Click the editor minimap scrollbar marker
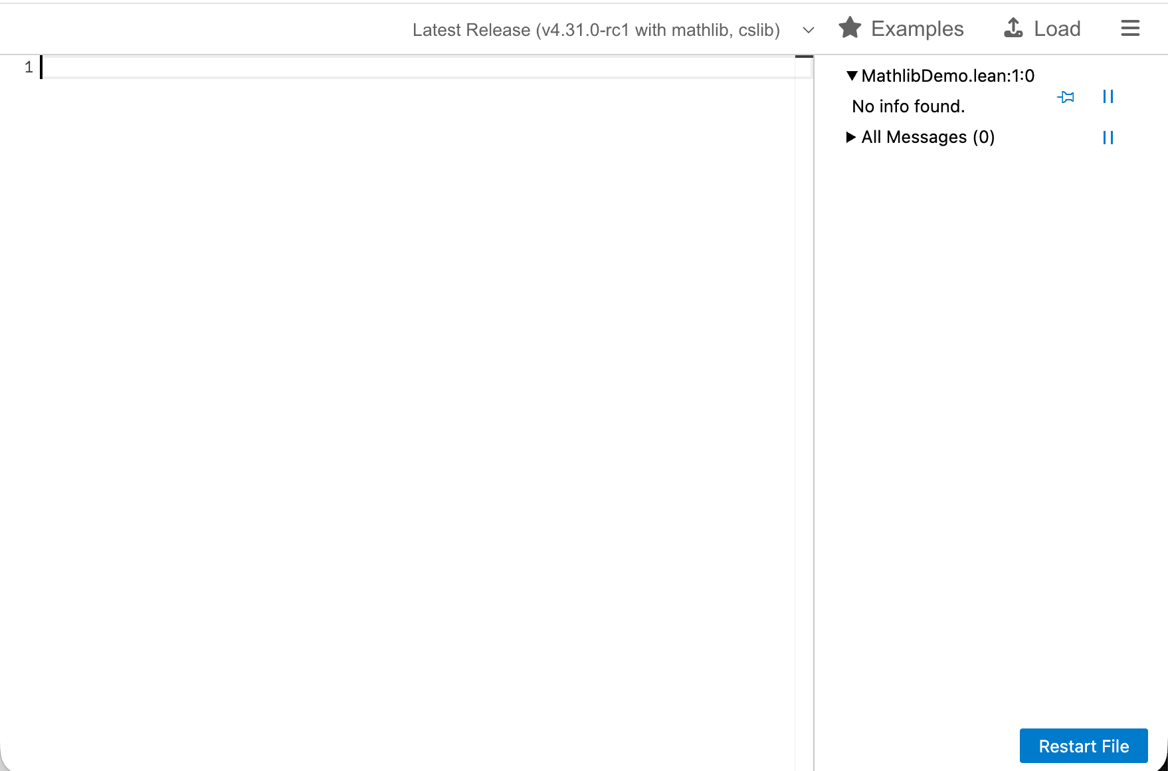Viewport: 1168px width, 771px height. click(804, 56)
